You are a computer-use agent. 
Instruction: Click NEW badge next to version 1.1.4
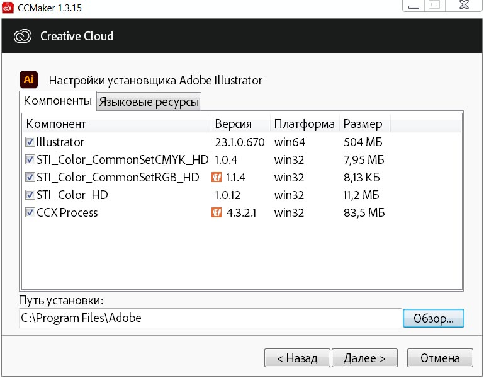coord(217,178)
